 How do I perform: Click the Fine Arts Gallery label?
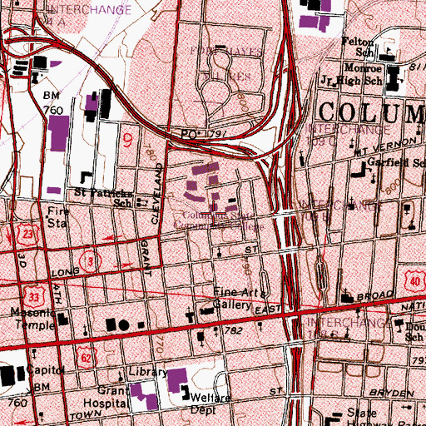240,299
